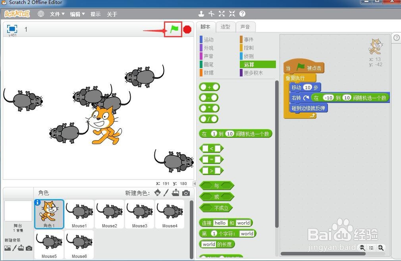
Task: Open 编辑 menu
Action: coord(77,14)
